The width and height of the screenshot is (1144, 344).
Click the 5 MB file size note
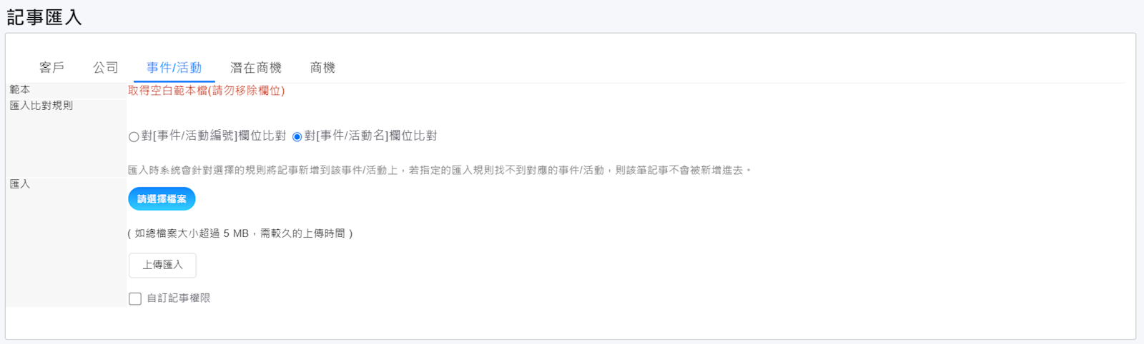240,233
